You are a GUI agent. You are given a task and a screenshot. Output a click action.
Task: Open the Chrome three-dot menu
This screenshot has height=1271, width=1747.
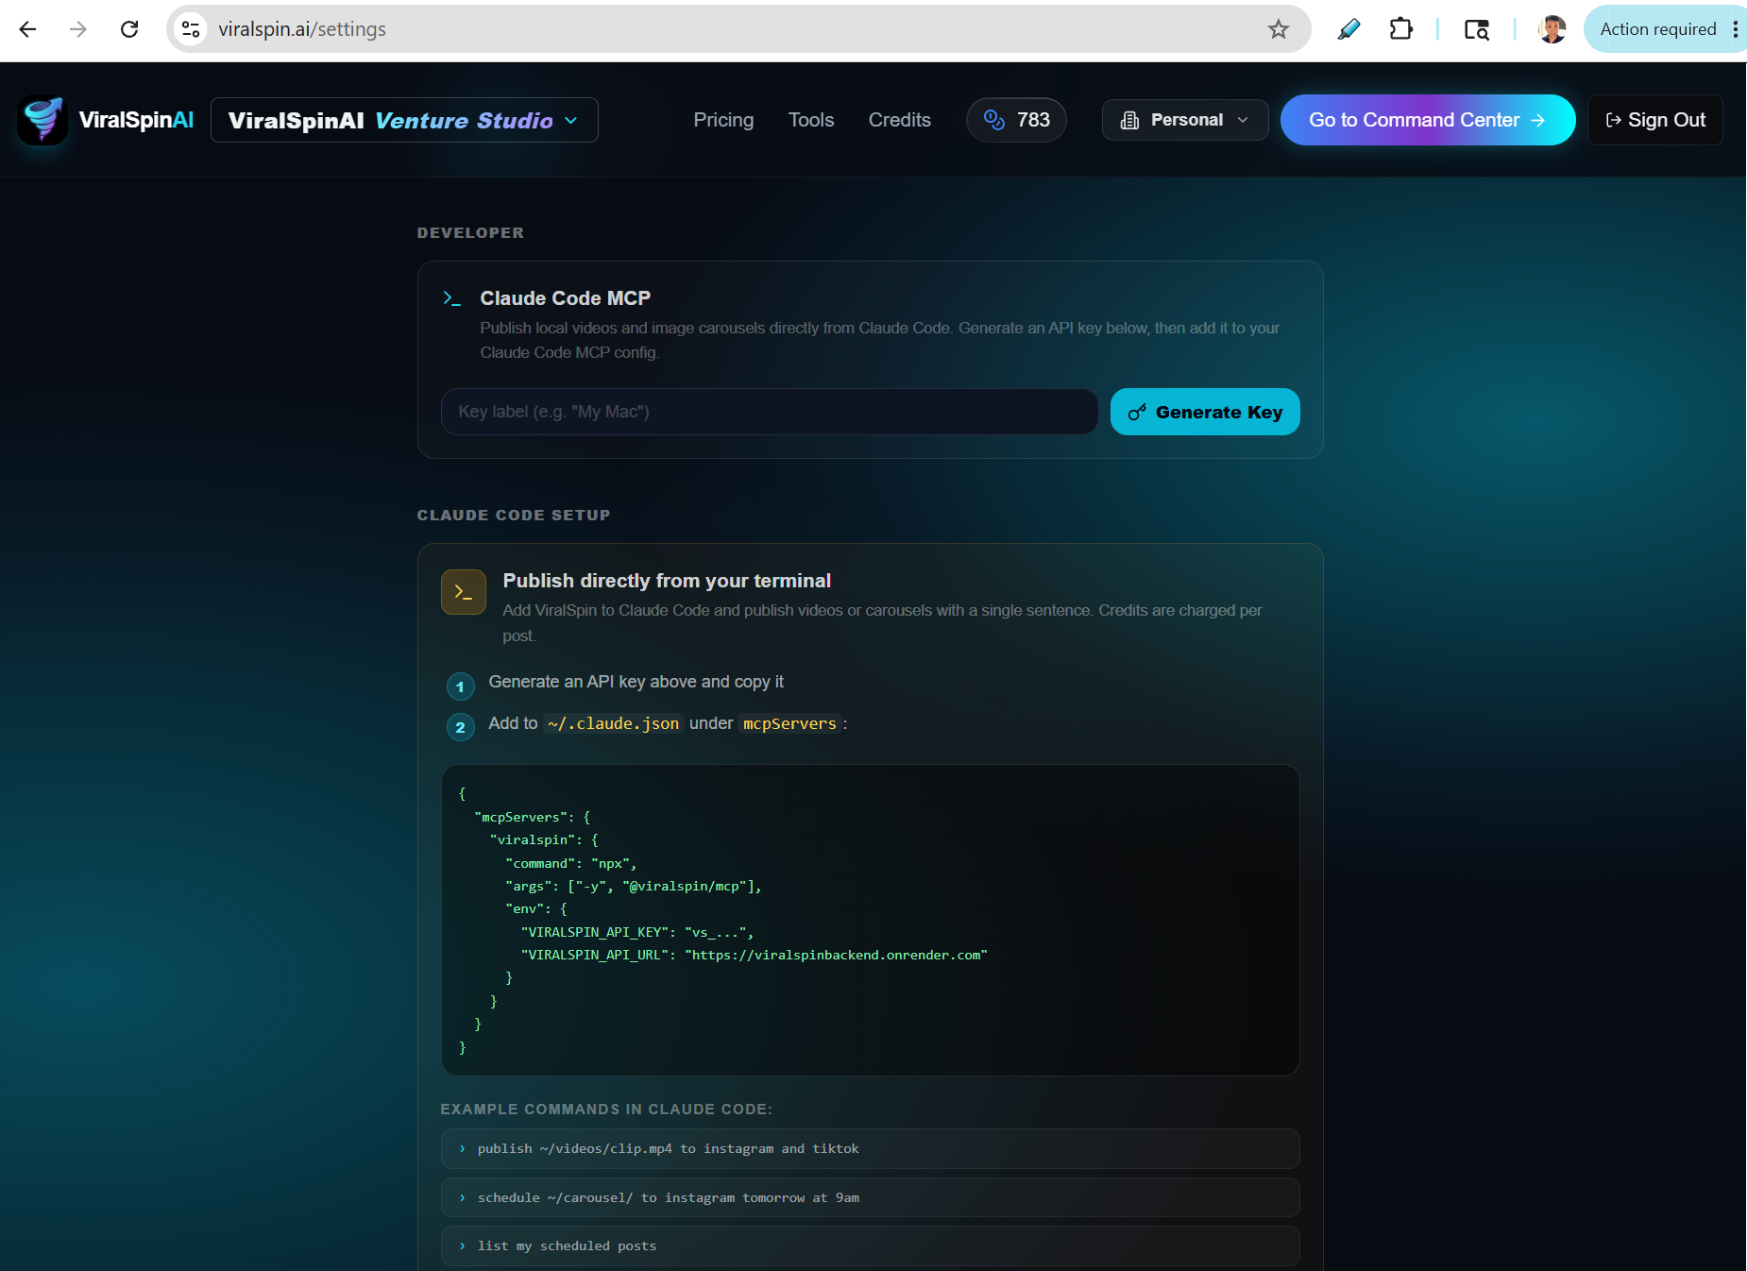(1736, 29)
